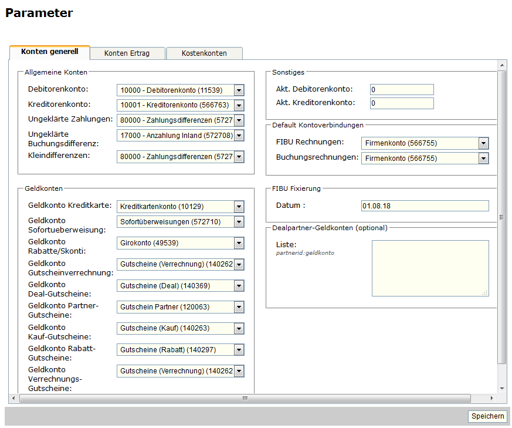Expand Buchungsrechnungen dropdown
Screen dimensions: 512x428
pos(425,159)
